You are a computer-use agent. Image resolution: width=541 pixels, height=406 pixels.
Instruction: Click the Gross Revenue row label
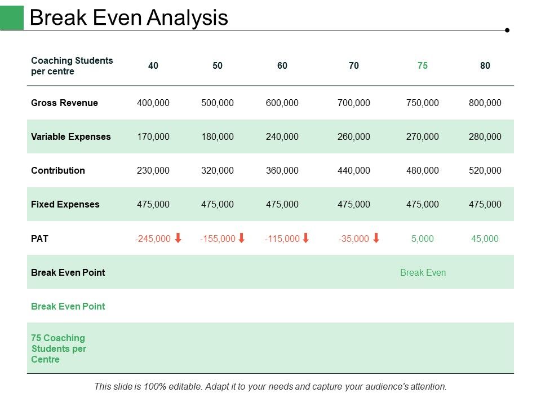coord(64,103)
